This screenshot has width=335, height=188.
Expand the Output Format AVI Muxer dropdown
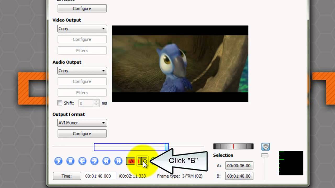tap(82, 123)
